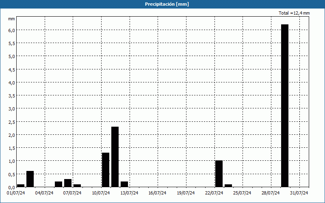
Task: Click the mm unit label atop the y-axis
Action: [11, 19]
